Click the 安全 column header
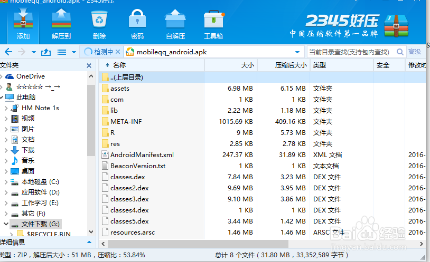Image resolution: width=430 pixels, height=262 pixels. (x=389, y=65)
